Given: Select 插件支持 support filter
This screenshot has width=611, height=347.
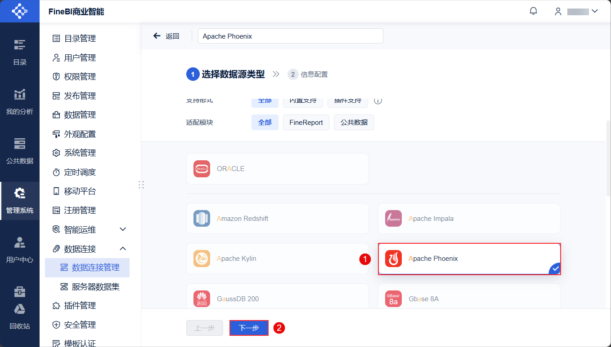Looking at the screenshot, I should 348,102.
